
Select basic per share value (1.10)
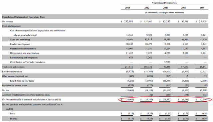pos(168,114)
